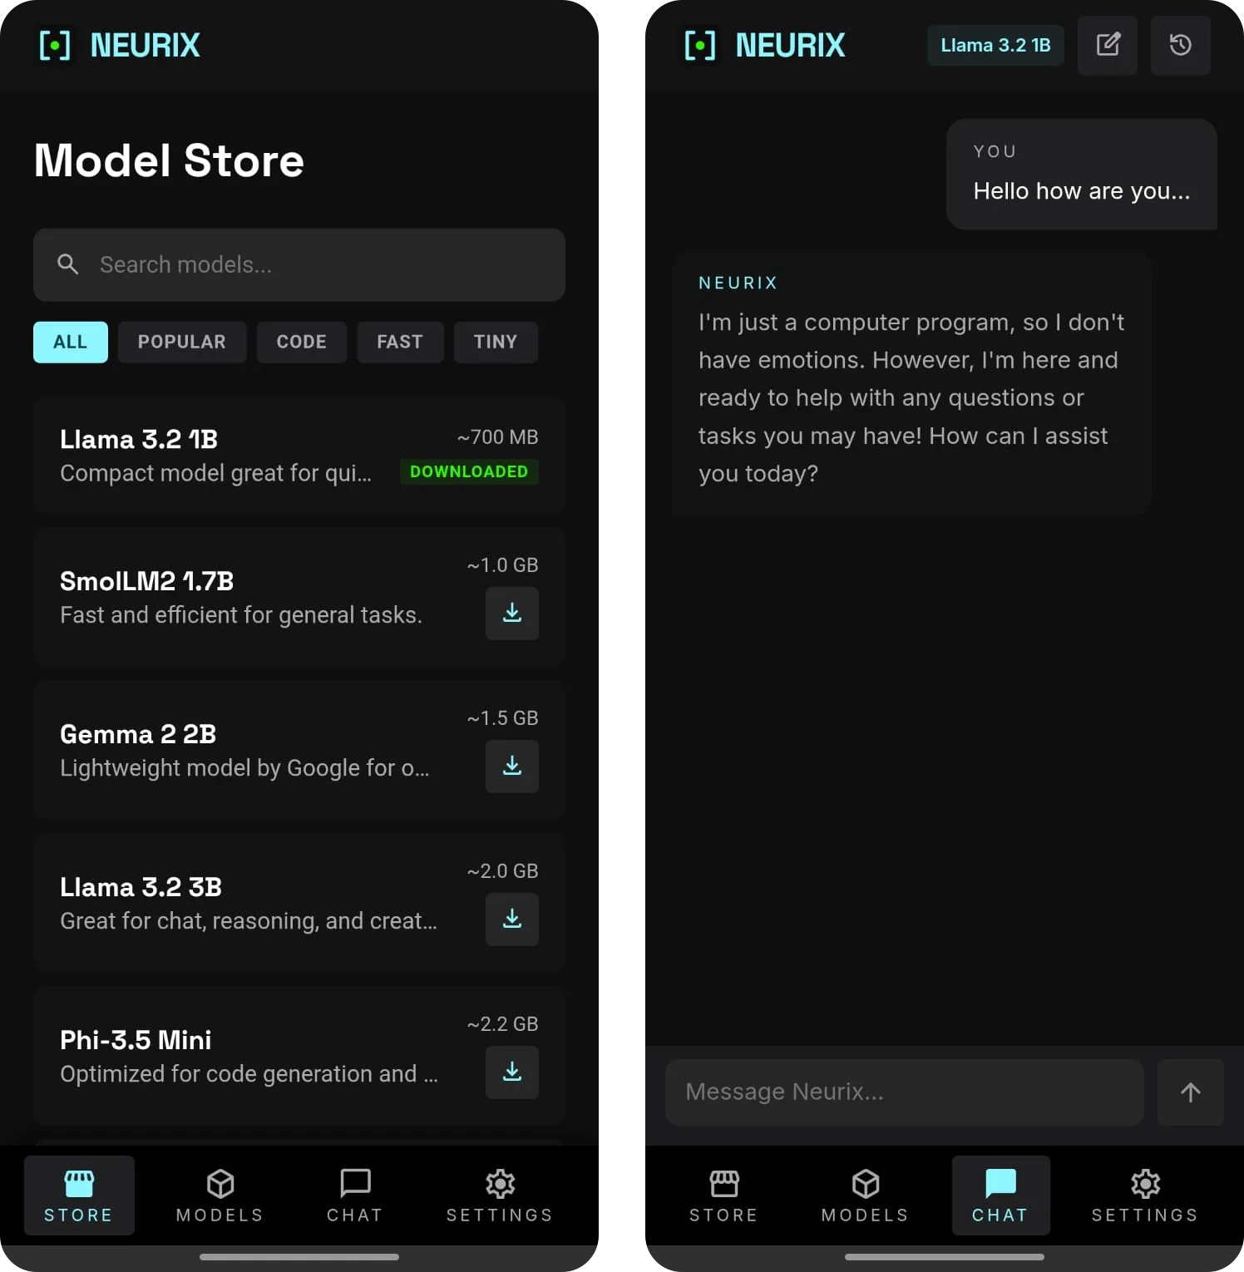Go to Store tab from chat screen
Screen dimensions: 1244x1272
(724, 1196)
